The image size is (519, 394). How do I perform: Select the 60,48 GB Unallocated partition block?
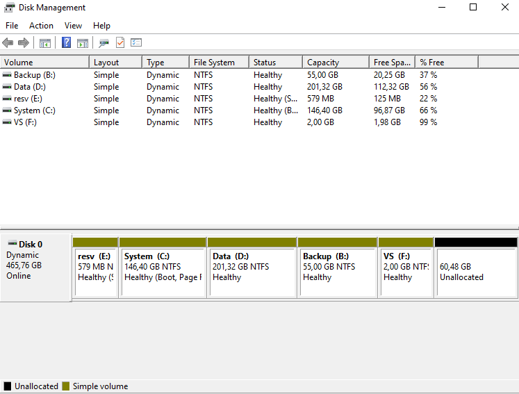point(476,268)
